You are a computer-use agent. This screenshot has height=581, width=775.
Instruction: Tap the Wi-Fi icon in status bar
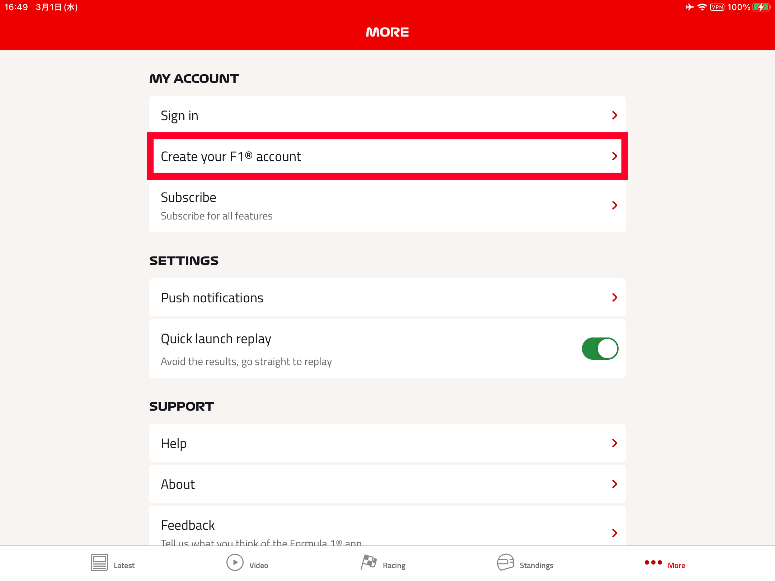click(x=702, y=7)
